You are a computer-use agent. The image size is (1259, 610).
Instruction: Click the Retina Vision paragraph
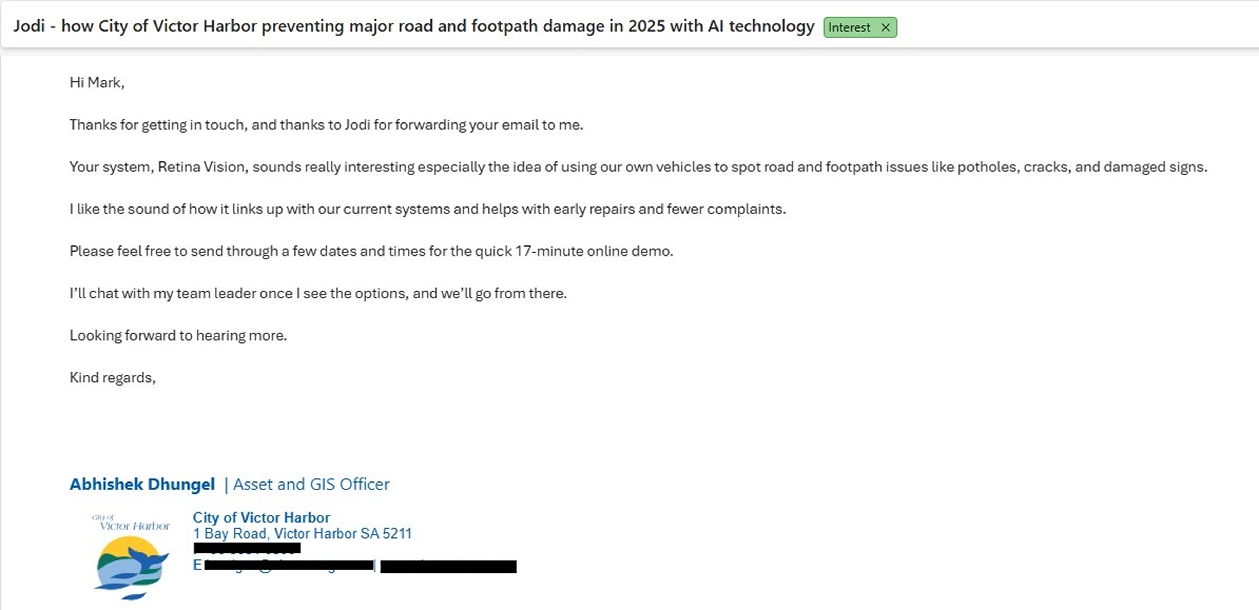click(638, 167)
